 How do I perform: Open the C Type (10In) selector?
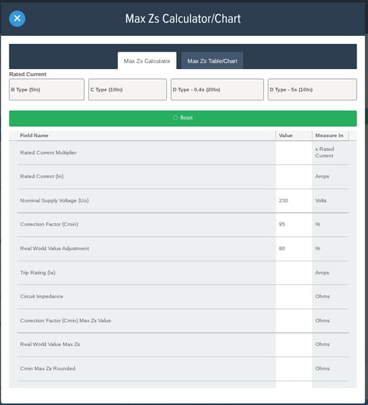click(127, 90)
